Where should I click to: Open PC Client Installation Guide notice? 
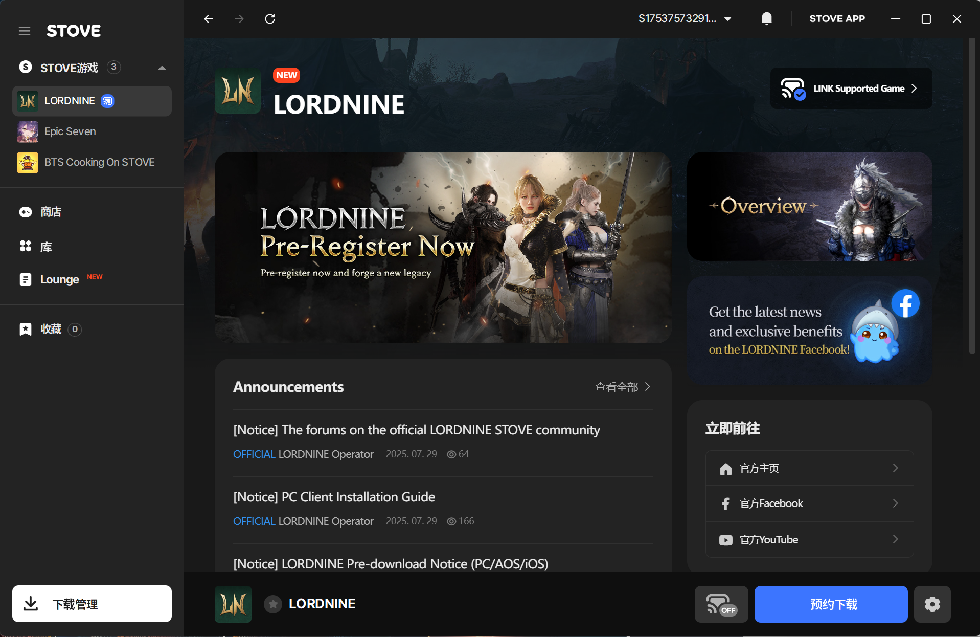click(x=334, y=497)
